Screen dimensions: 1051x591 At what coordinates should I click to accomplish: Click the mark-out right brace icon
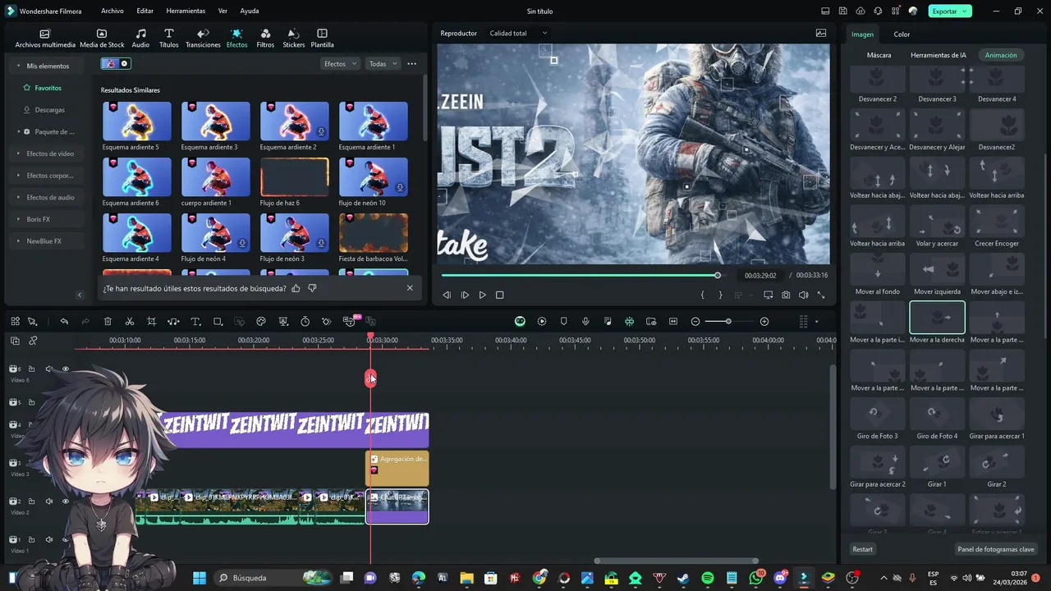click(x=721, y=295)
